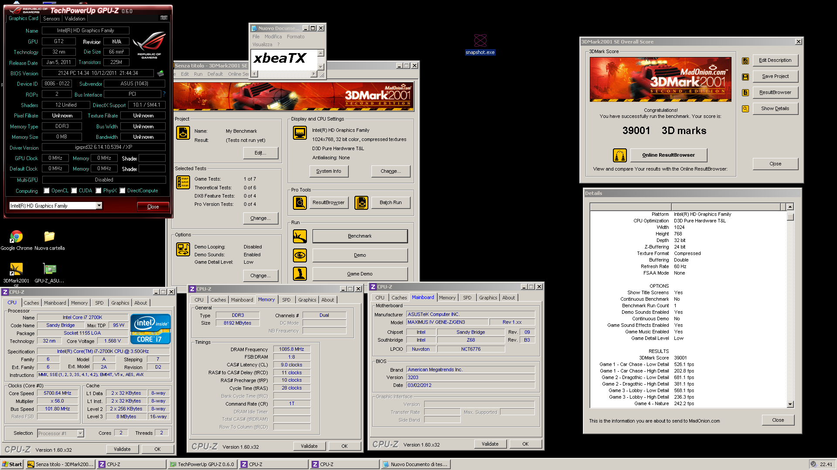This screenshot has width=837, height=470.
Task: Click the Display and CPU Settings monitor icon
Action: pyautogui.click(x=300, y=133)
